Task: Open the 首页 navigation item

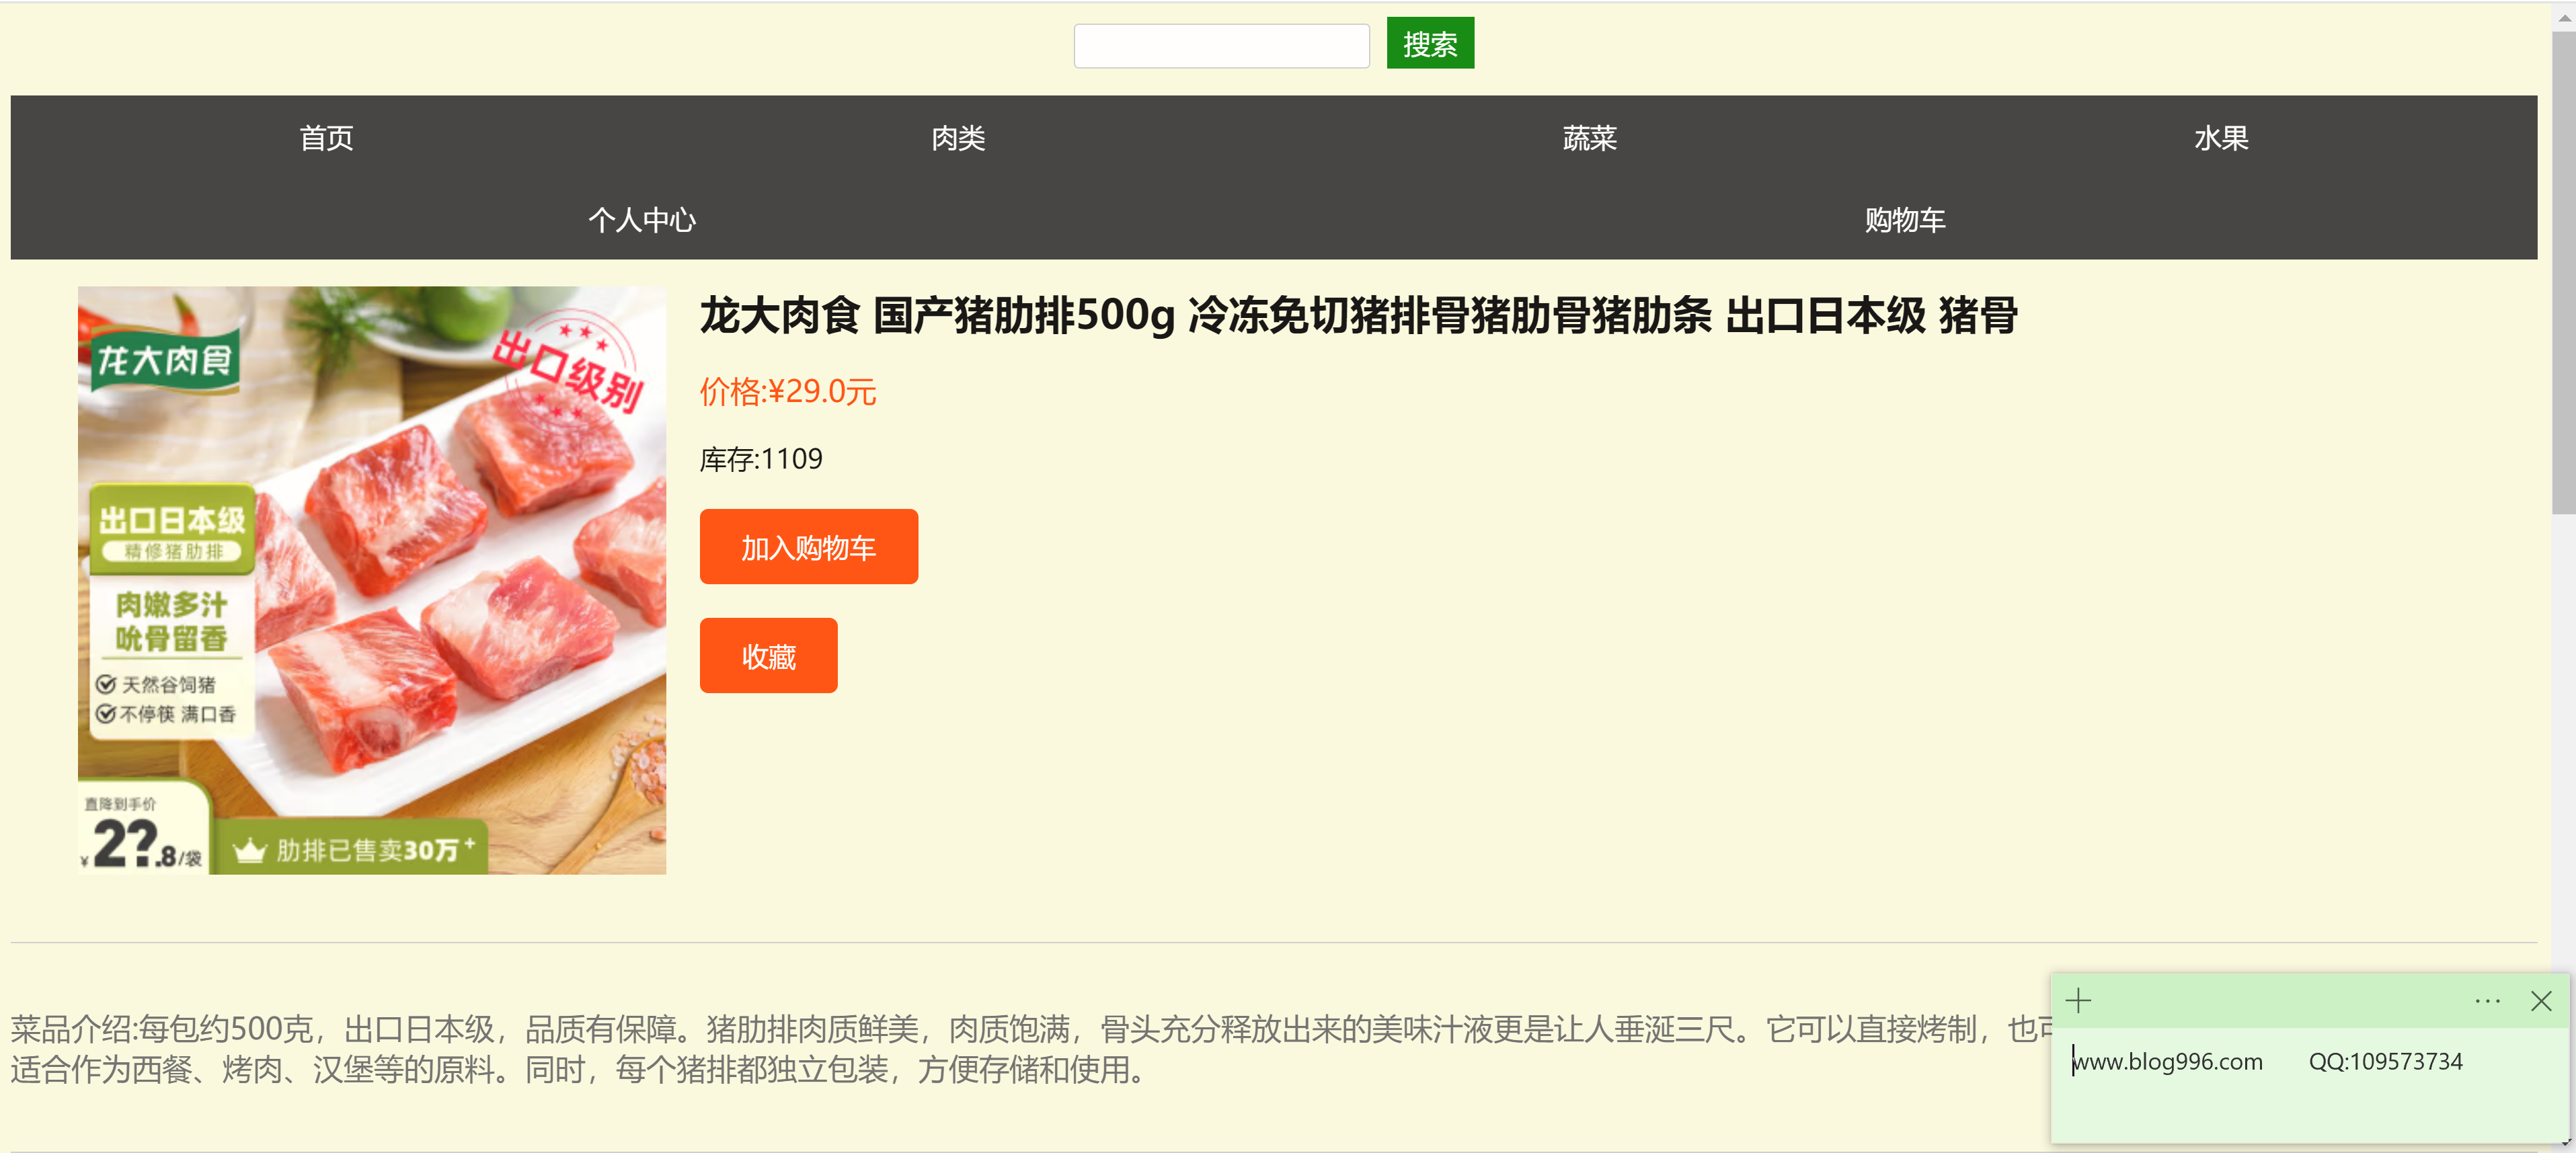Action: 326,138
